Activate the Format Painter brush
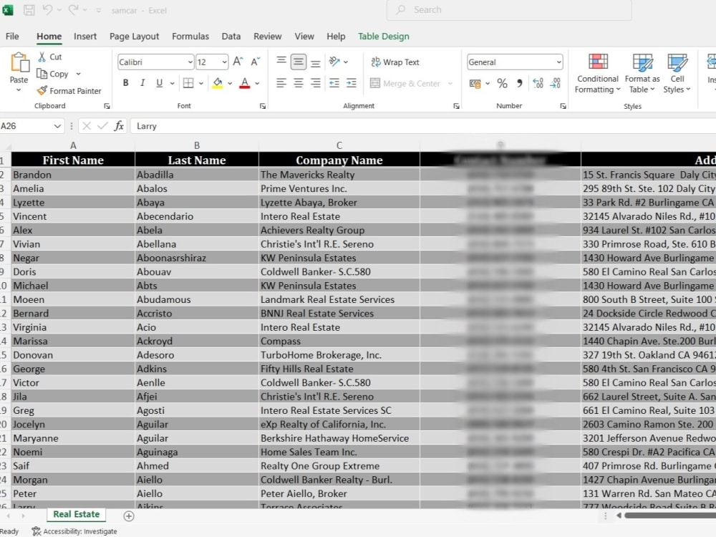 pos(42,91)
